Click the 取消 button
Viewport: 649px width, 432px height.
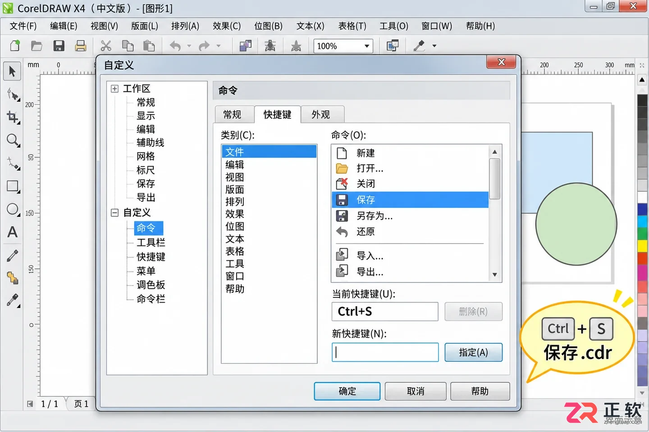coord(416,391)
